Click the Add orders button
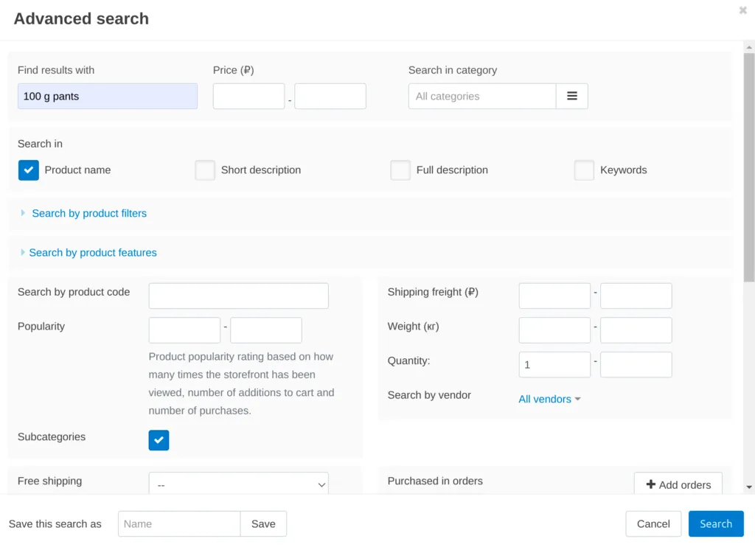 [x=678, y=484]
